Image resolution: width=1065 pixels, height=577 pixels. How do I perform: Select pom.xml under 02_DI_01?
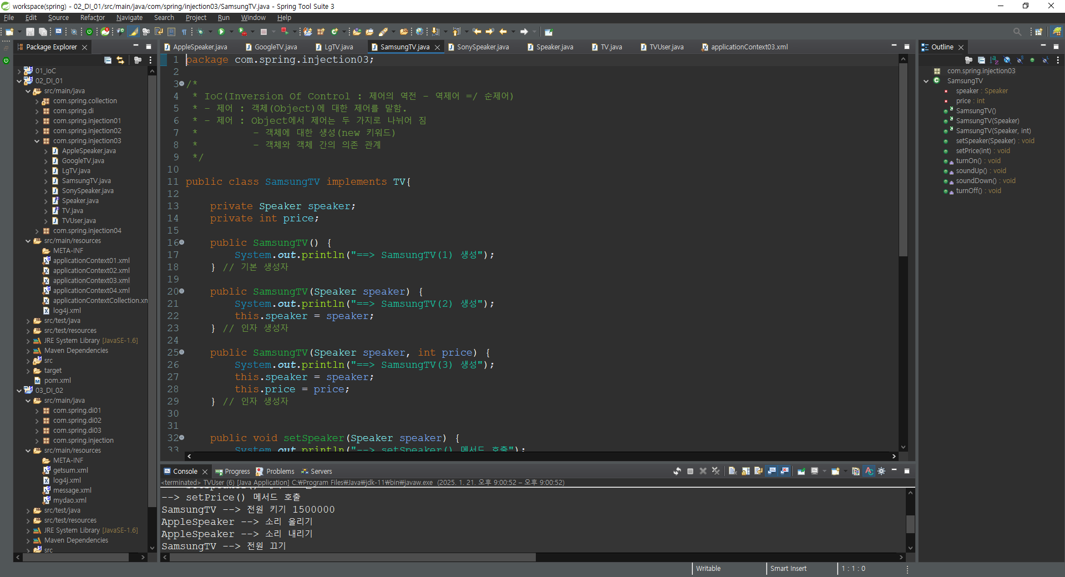click(57, 381)
